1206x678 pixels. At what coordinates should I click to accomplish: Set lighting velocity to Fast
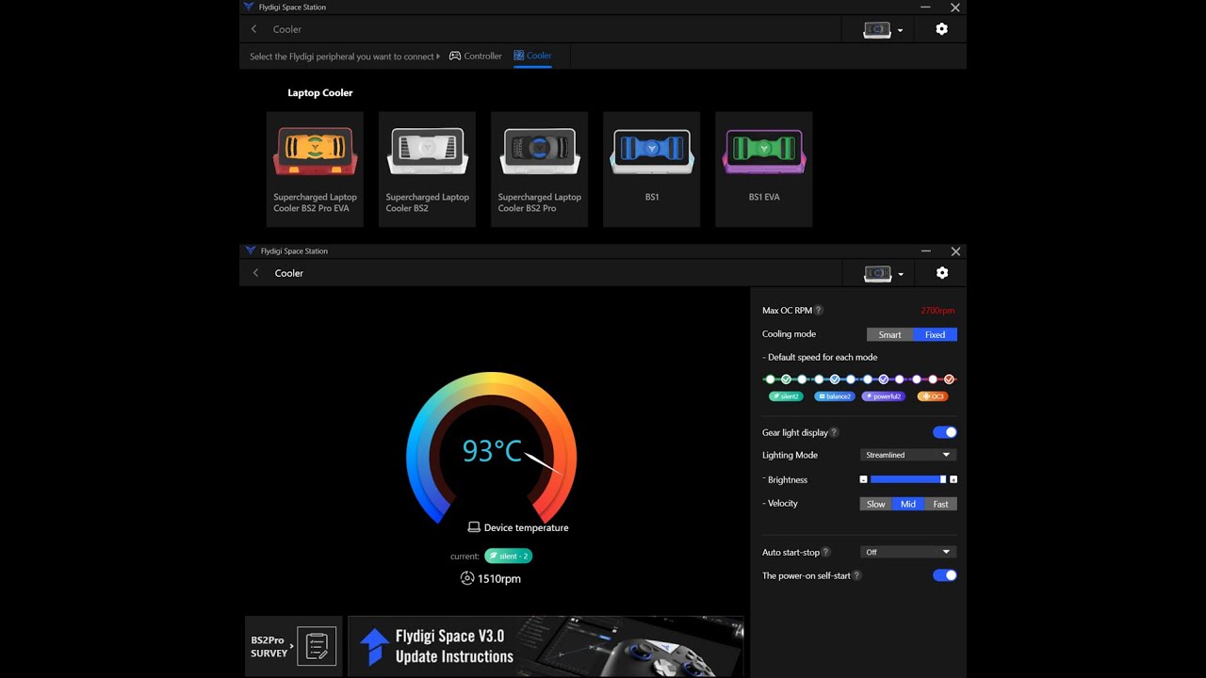click(x=940, y=504)
